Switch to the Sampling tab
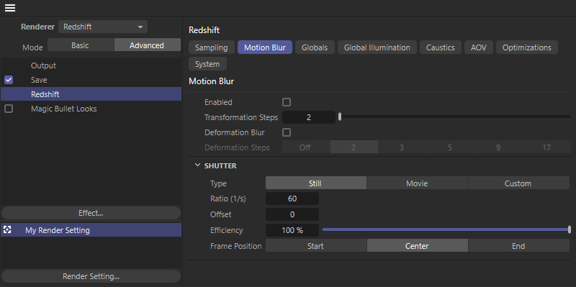 coord(212,47)
